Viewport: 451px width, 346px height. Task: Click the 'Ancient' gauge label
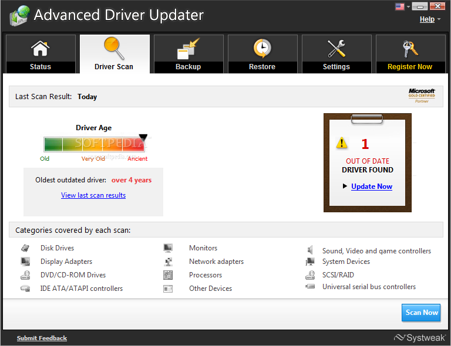137,159
